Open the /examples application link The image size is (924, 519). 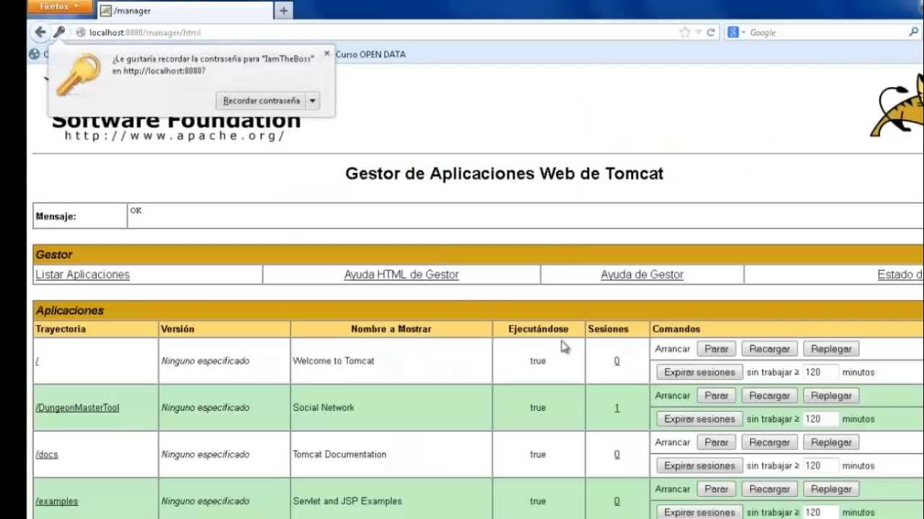pyautogui.click(x=56, y=502)
